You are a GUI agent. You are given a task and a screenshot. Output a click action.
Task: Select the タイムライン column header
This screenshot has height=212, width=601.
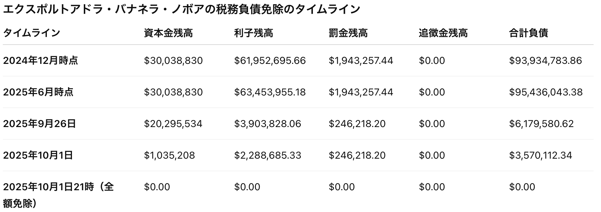[x=32, y=33]
